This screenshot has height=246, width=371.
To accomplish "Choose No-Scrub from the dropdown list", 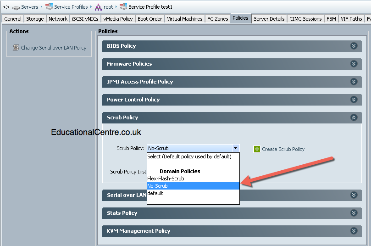I will coord(193,186).
